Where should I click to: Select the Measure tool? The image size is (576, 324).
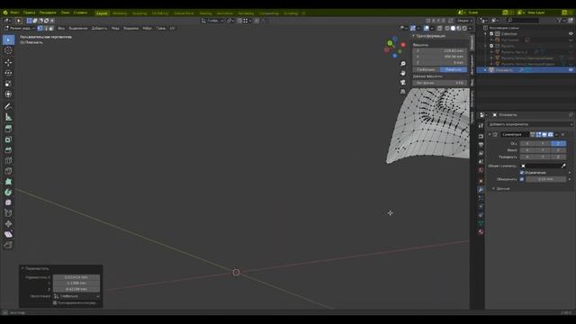[x=8, y=117]
